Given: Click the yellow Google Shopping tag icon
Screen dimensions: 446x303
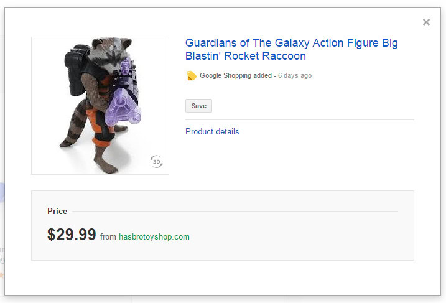Looking at the screenshot, I should (192, 76).
